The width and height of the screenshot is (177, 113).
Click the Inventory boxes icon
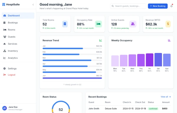tap(5, 51)
